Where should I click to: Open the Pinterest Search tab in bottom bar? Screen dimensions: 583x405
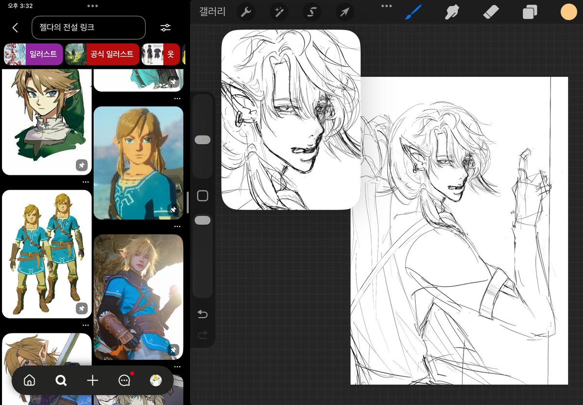(61, 380)
